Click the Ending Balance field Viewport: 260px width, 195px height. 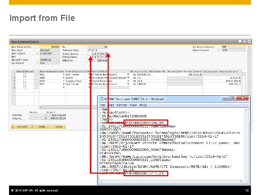coord(97,57)
